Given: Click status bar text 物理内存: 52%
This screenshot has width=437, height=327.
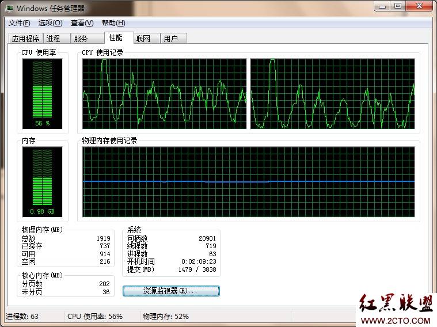Looking at the screenshot, I should point(166,317).
